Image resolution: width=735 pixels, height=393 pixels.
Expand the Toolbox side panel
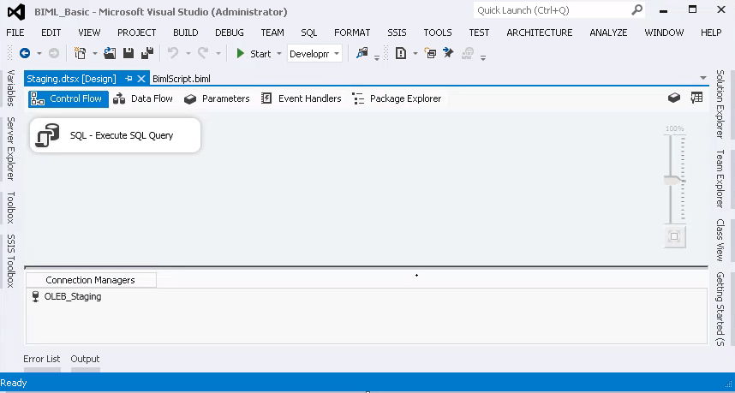click(11, 207)
